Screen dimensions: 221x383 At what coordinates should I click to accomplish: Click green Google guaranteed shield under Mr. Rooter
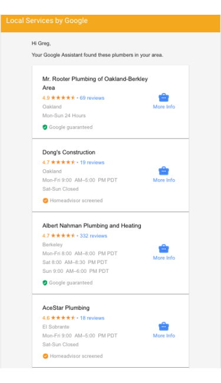pos(45,127)
